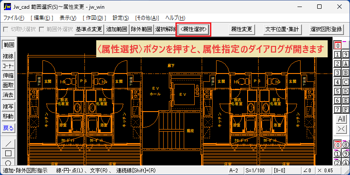Click the All layers button
The height and width of the screenshot is (175, 350).
coord(342,119)
